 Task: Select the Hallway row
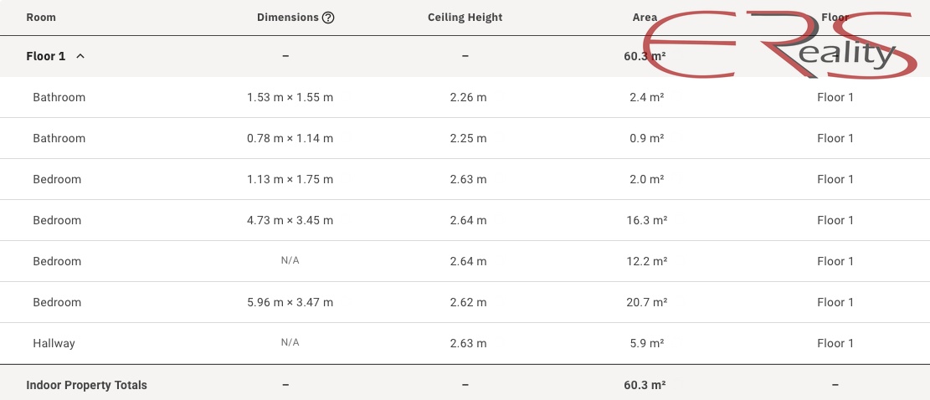pos(465,343)
